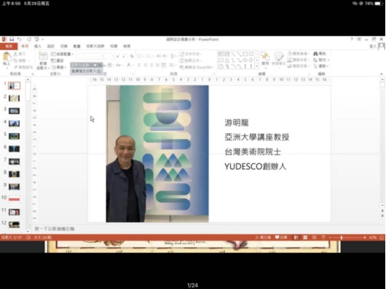Open the font name dropdown

coord(90,56)
